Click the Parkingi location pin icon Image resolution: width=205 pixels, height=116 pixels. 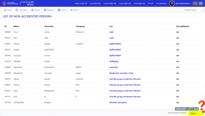45,10
